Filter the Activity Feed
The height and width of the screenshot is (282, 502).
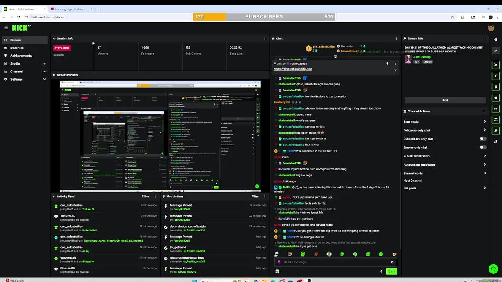(145, 197)
